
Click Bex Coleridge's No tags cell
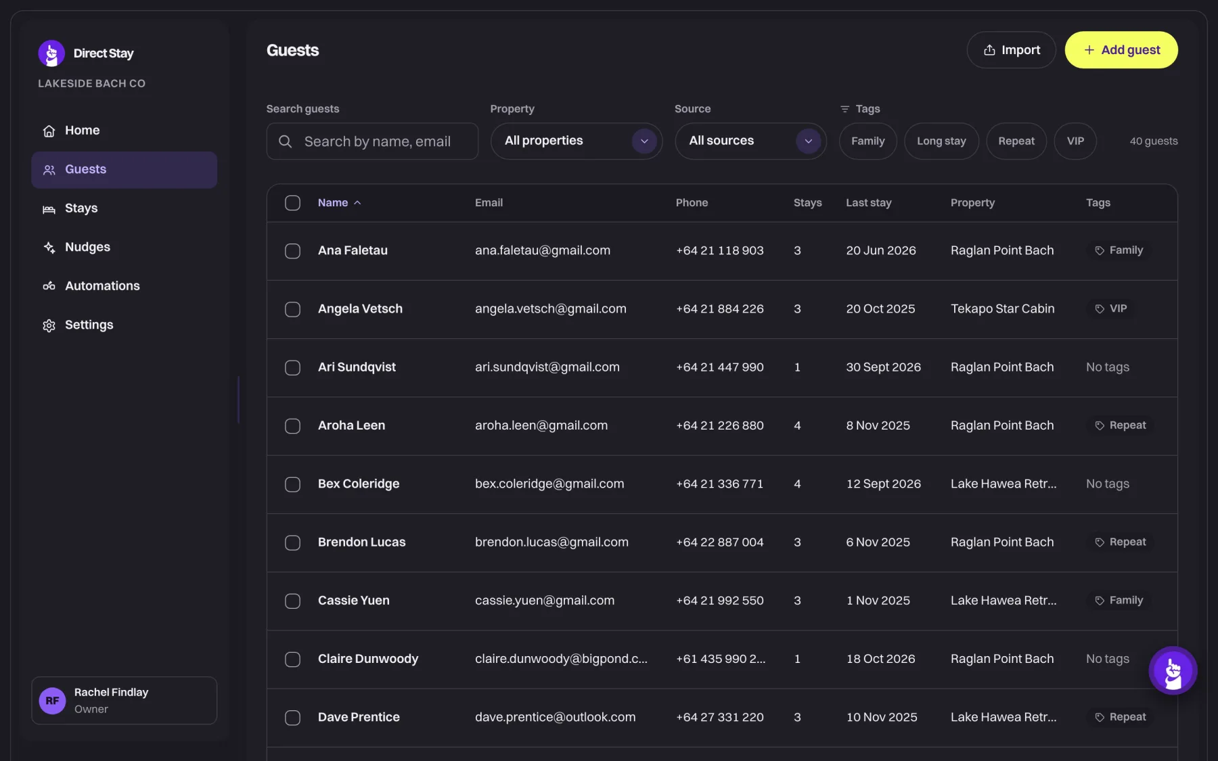pos(1107,484)
